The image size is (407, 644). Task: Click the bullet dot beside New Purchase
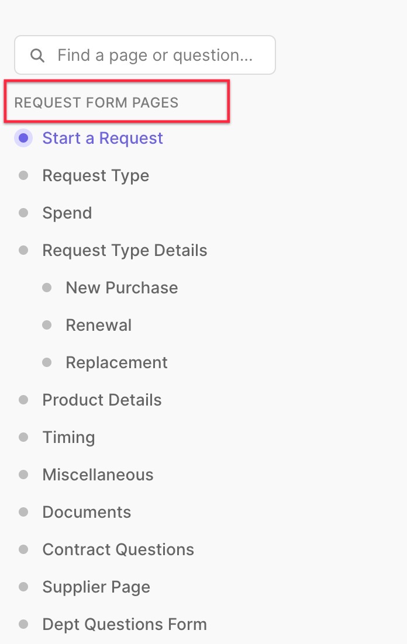point(47,288)
